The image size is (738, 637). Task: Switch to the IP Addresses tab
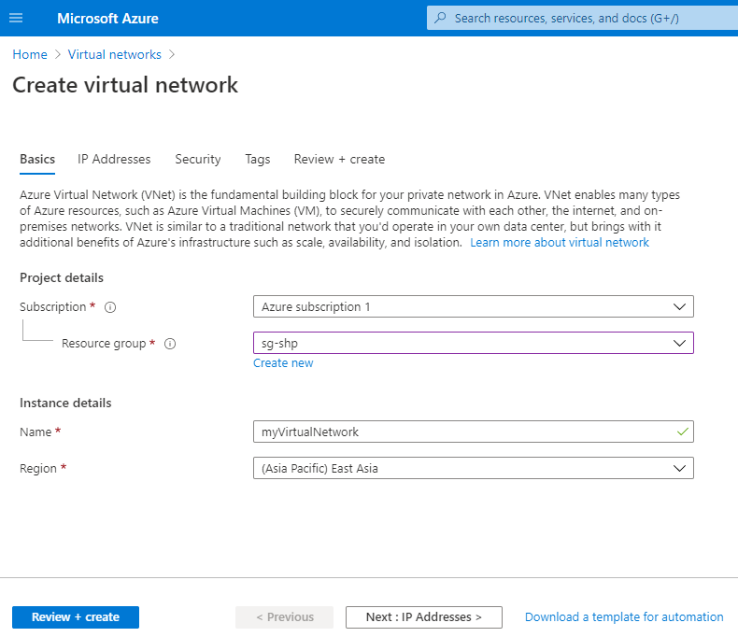point(114,160)
